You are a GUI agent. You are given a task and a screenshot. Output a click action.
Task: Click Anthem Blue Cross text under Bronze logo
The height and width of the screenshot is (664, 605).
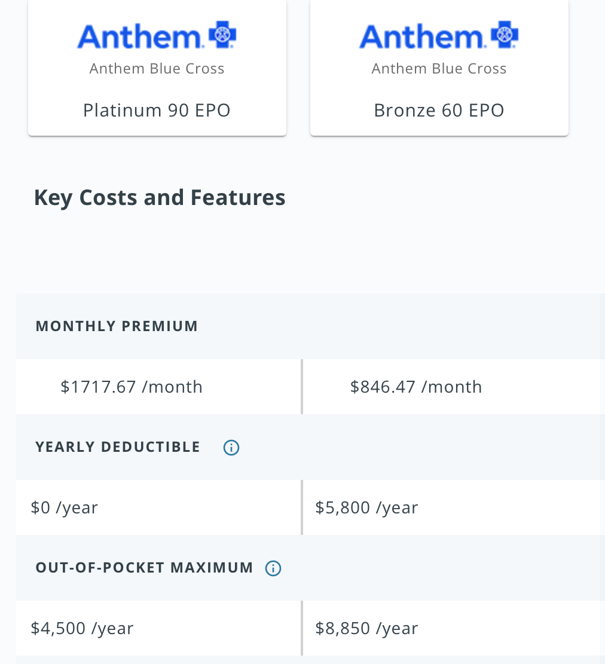point(439,69)
